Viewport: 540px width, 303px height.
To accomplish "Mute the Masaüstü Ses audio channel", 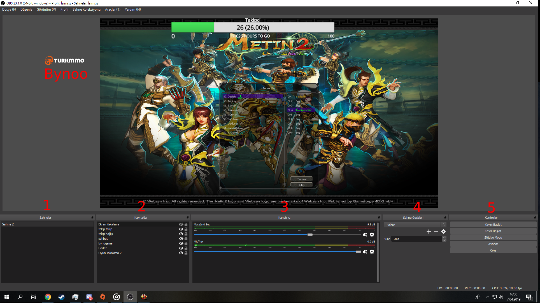I will 365,235.
